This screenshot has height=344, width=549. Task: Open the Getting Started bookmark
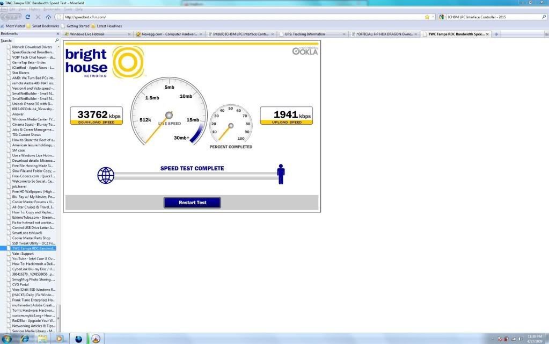(75, 26)
